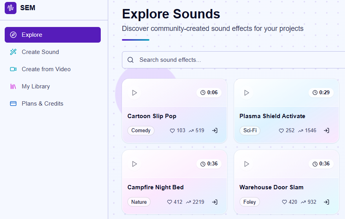Like Plasma Shield Activate with heart icon
Viewport: 345px width, 219px height.
281,131
